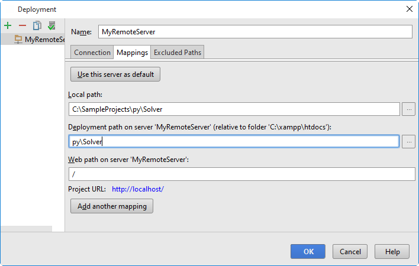The width and height of the screenshot is (419, 266).
Task: Click the Web path input field
Action: 241,174
